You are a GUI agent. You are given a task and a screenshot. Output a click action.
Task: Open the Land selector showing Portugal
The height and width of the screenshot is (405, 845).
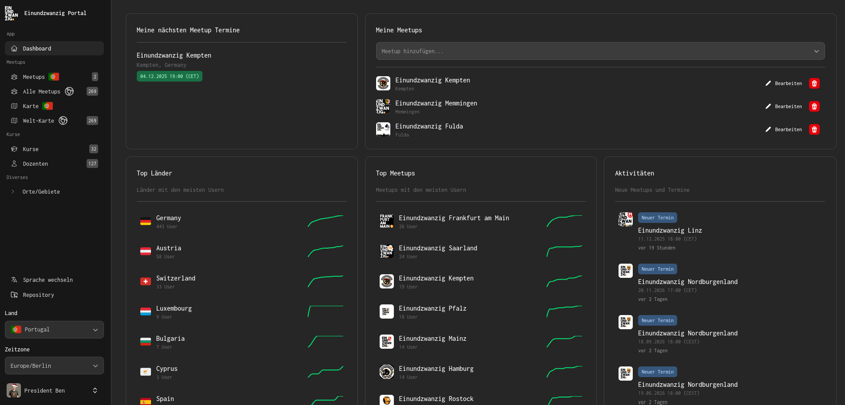54,330
